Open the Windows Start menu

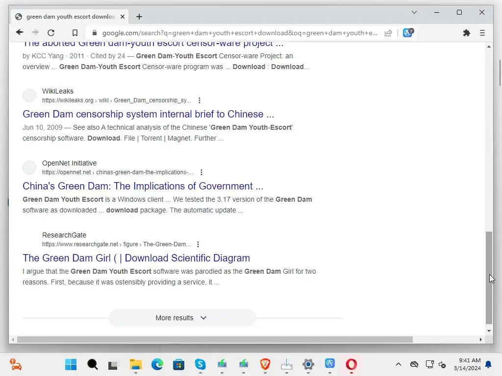point(71,364)
